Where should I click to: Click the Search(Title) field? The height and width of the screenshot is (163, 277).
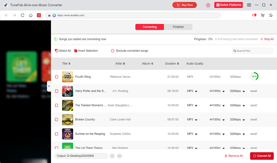(252, 51)
